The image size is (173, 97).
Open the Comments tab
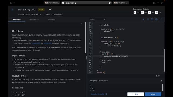click(51, 19)
